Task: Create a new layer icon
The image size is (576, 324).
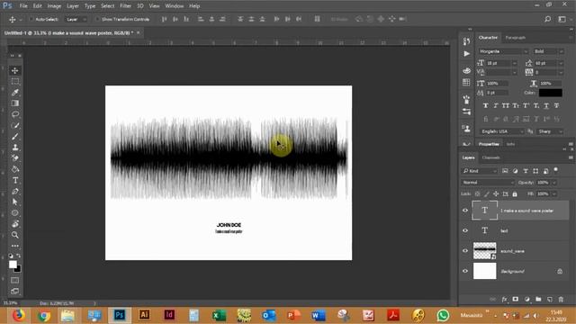Action: [550, 300]
